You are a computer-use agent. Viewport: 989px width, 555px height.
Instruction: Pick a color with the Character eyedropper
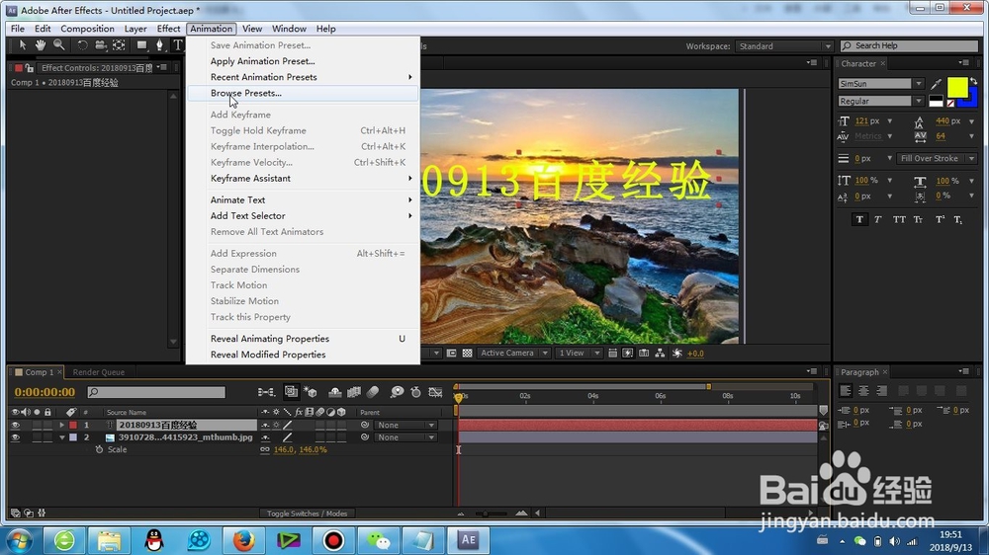click(937, 84)
